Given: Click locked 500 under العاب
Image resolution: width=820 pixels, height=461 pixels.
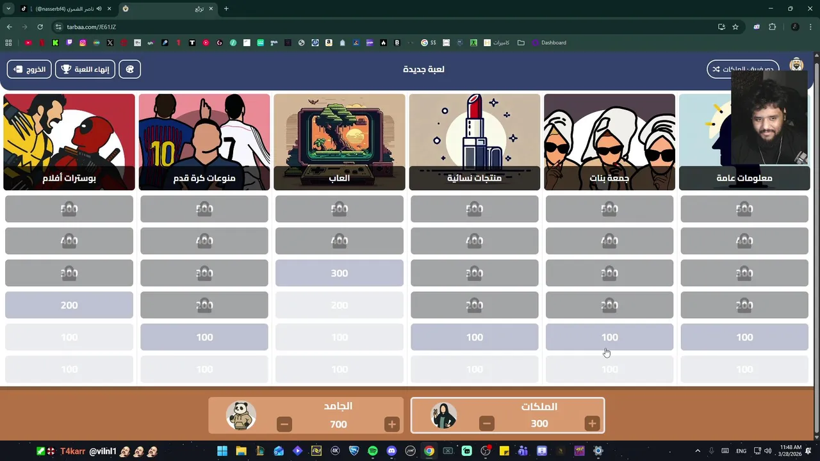Looking at the screenshot, I should 340,209.
